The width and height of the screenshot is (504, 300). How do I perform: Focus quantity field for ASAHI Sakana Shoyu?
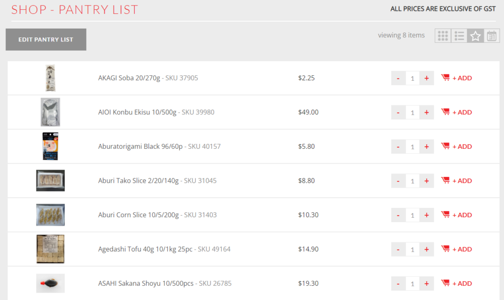412,284
